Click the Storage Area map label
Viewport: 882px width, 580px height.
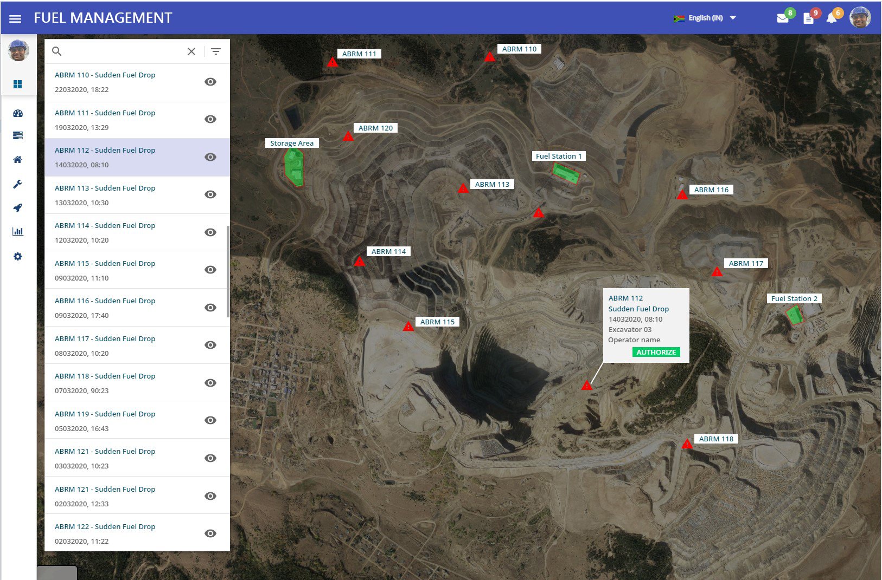[292, 143]
